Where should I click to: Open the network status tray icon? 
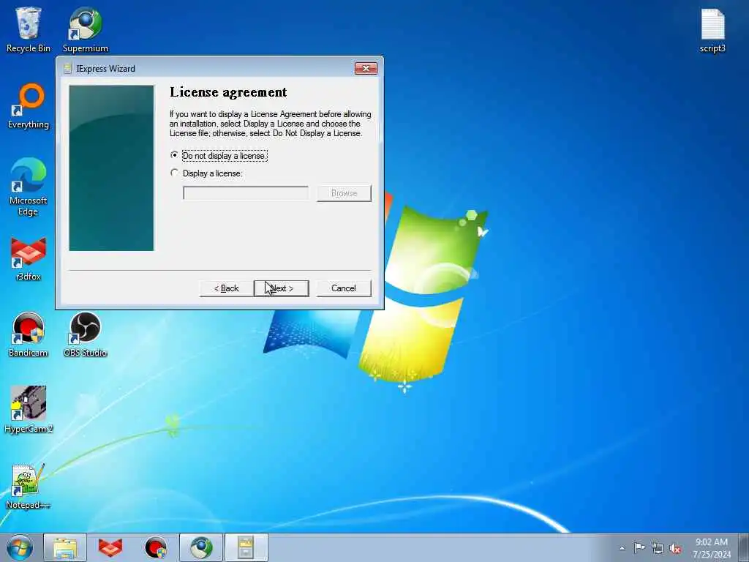[658, 548]
